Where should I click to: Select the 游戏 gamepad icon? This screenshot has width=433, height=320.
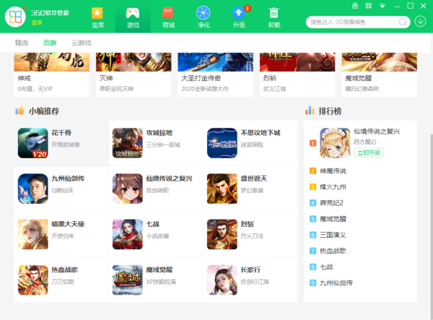point(133,13)
